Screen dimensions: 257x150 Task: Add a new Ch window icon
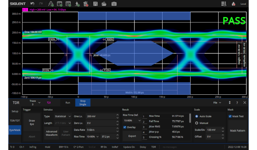68,4
